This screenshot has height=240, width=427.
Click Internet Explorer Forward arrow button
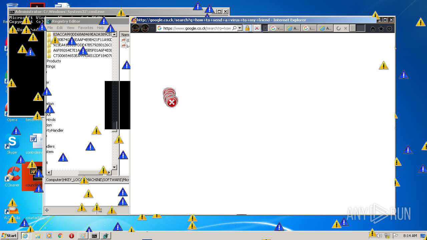145,28
